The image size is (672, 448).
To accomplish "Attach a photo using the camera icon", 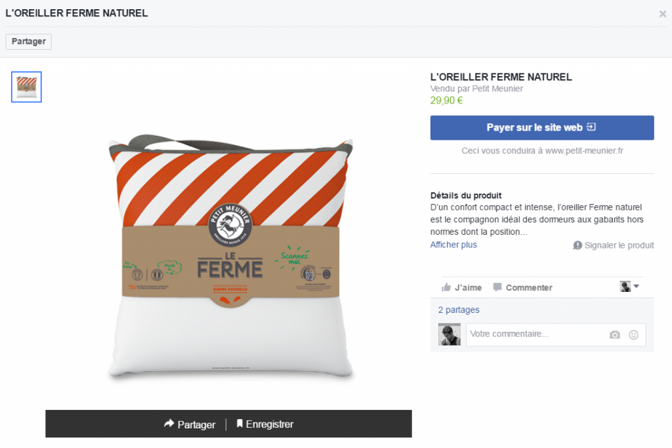I will point(614,335).
